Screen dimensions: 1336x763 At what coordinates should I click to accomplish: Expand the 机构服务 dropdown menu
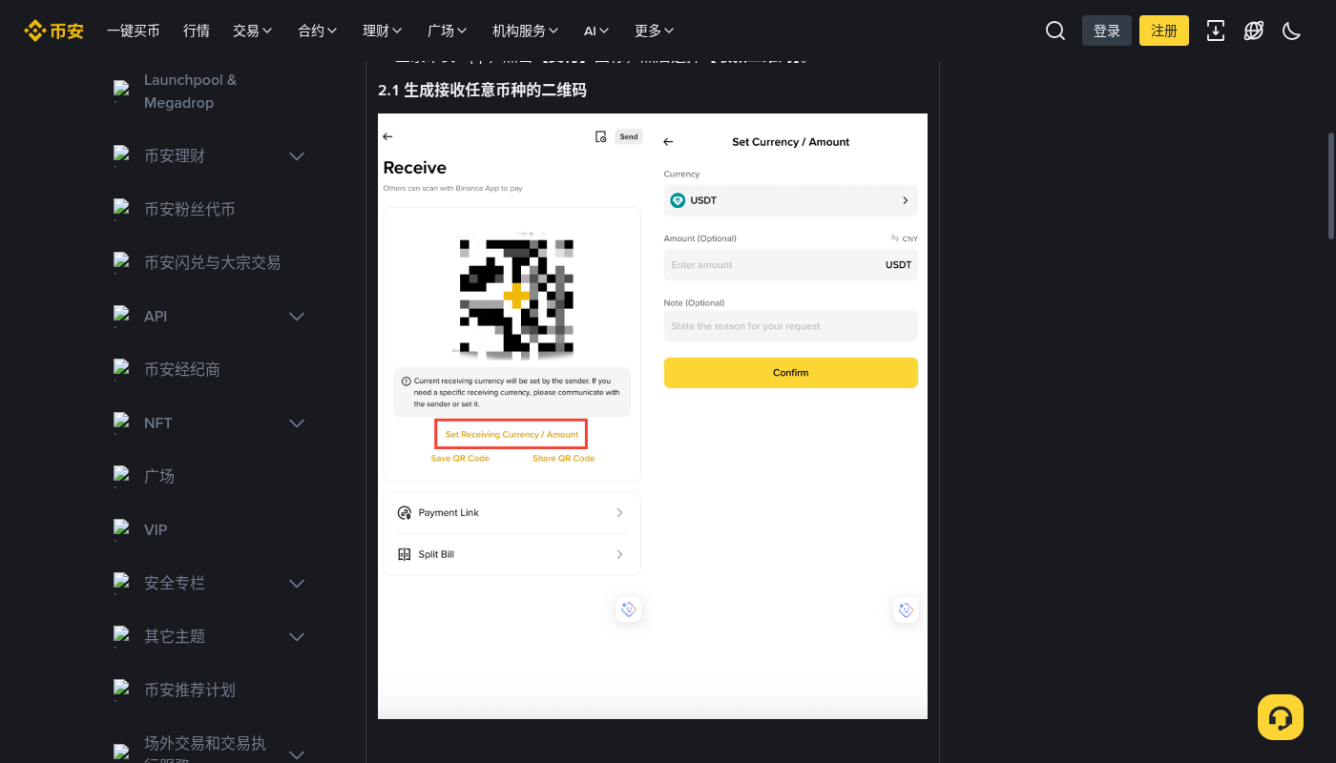coord(526,31)
